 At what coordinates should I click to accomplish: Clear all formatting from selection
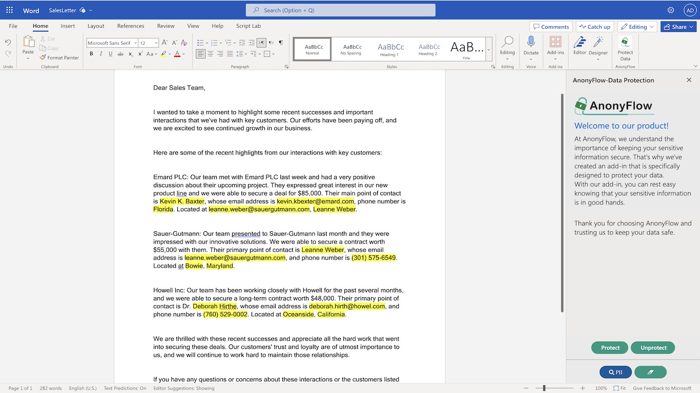tap(184, 43)
